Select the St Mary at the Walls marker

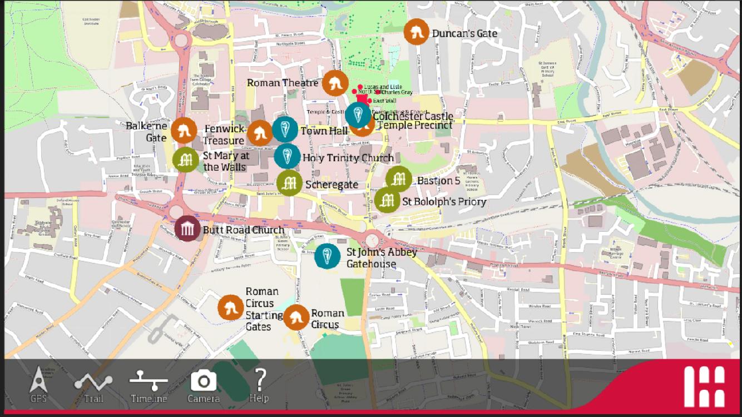pyautogui.click(x=186, y=161)
